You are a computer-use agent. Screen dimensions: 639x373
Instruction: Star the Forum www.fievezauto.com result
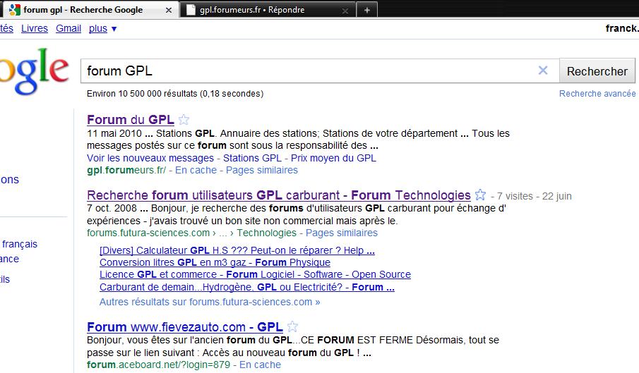coord(292,327)
